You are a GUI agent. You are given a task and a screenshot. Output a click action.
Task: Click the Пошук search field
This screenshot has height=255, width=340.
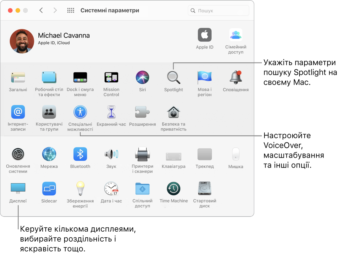pos(218,10)
